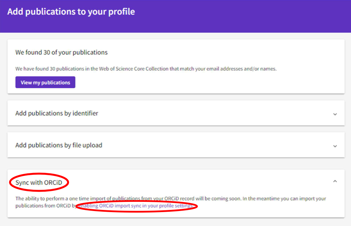The width and height of the screenshot is (351, 226).
Task: Click the Add publications by identifier title
Action: (57, 113)
